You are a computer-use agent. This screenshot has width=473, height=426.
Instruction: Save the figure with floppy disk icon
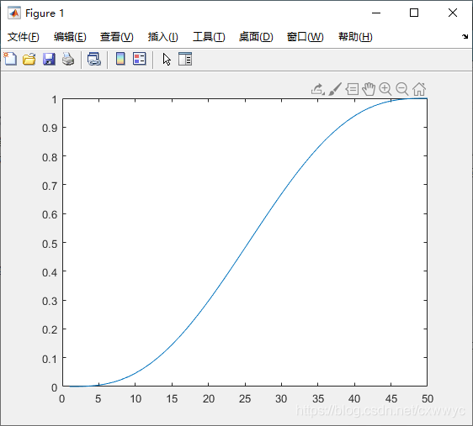[49, 59]
